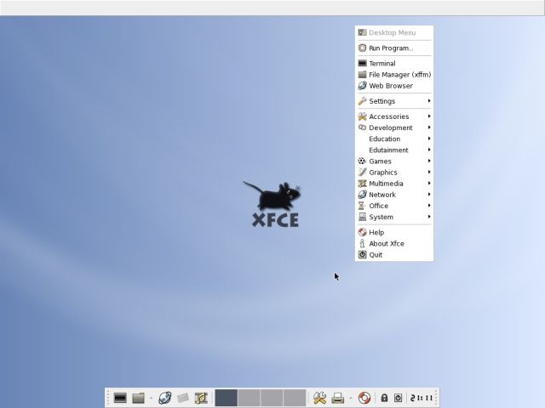Image resolution: width=545 pixels, height=408 pixels.
Task: Launch Web Browser from the Desktop Menu
Action: (394, 85)
